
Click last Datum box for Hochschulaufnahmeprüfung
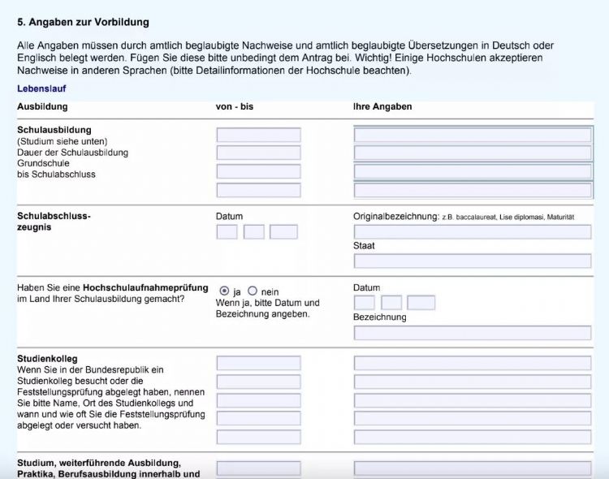(x=421, y=303)
